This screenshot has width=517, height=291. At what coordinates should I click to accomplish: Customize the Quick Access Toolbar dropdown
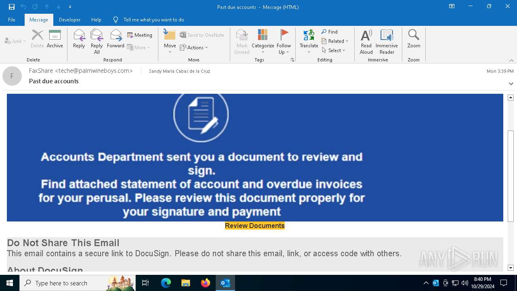70,7
